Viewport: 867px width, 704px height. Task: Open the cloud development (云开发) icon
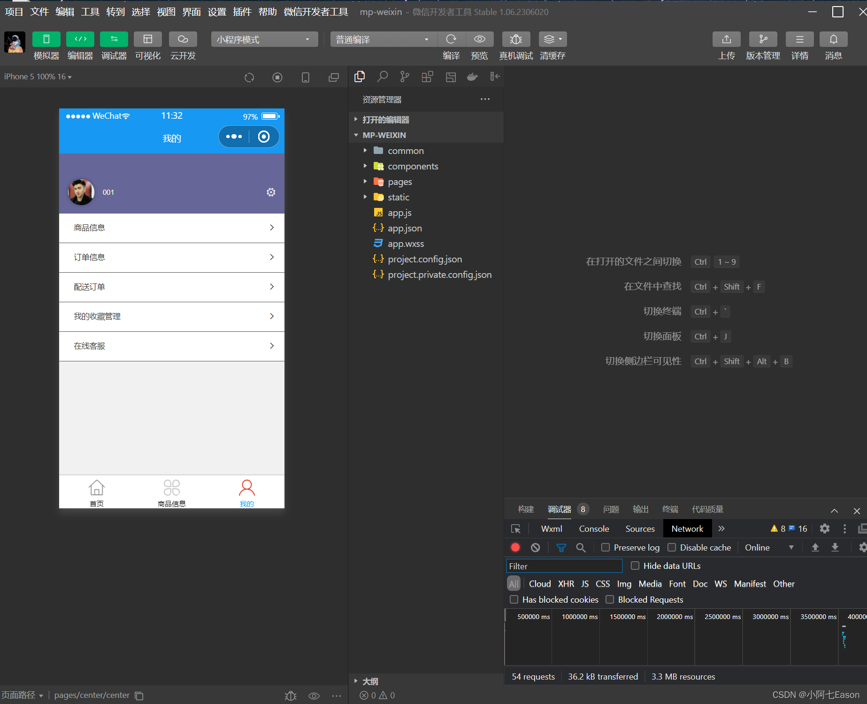point(183,39)
